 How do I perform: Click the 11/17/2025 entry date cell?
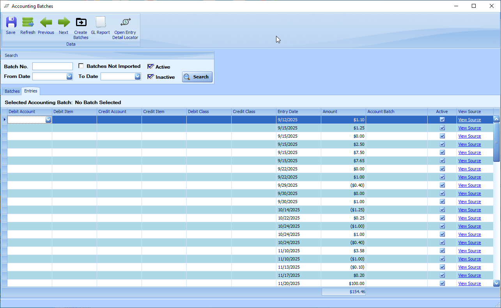(x=299, y=275)
